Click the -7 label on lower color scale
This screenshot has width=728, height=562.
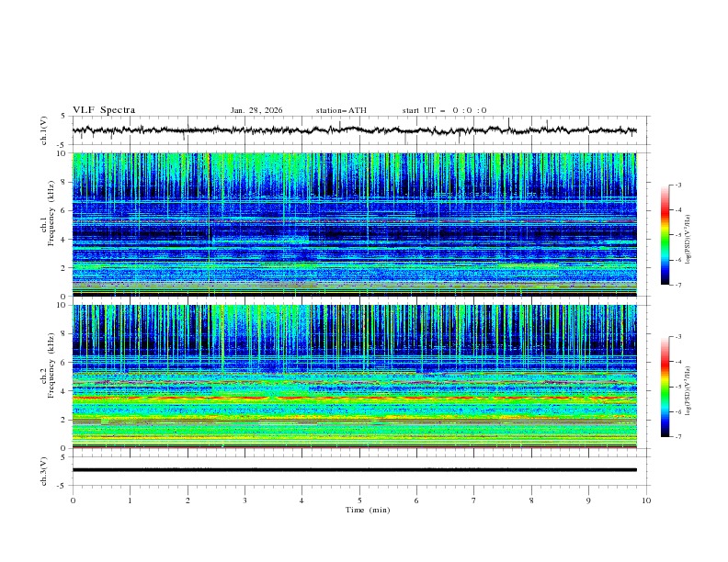coord(677,437)
